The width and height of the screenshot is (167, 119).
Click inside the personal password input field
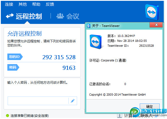[x=38, y=101]
